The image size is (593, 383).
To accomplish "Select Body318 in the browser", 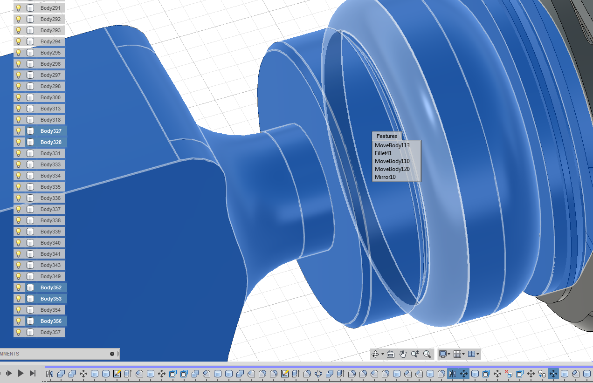I will tap(50, 120).
